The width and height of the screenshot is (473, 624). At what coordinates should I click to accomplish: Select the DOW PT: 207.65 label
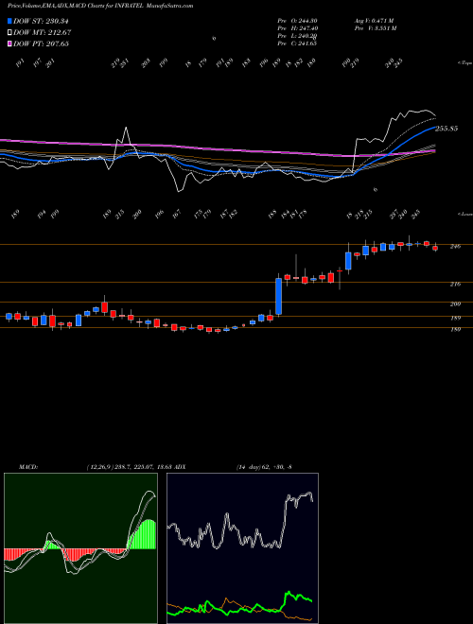[41, 43]
